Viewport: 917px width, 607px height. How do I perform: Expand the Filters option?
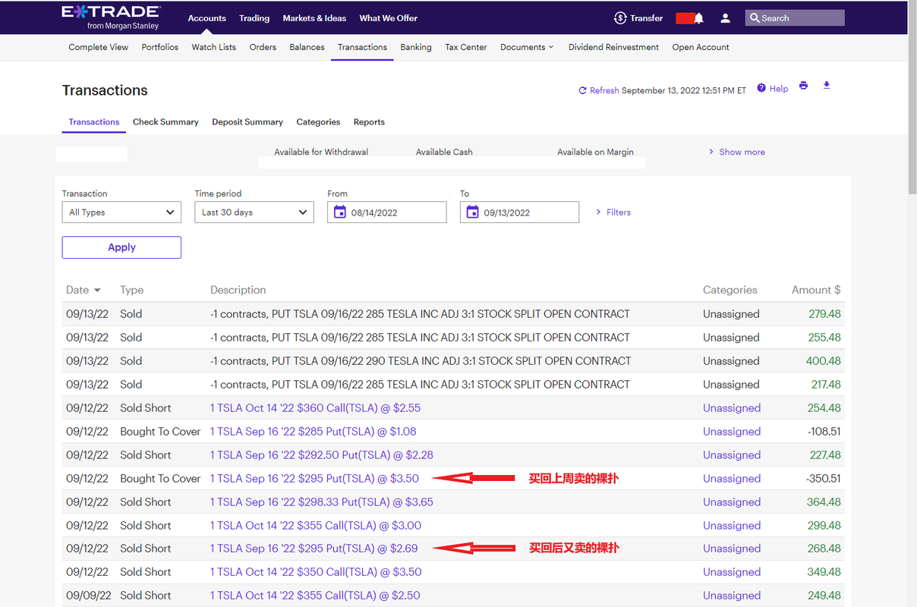pyautogui.click(x=613, y=212)
